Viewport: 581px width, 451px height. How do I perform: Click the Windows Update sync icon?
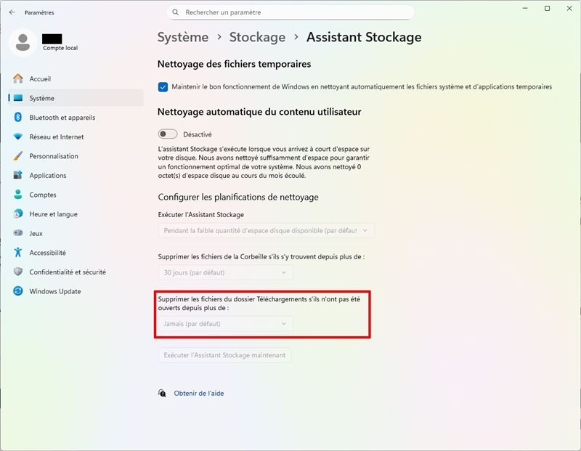pos(18,291)
